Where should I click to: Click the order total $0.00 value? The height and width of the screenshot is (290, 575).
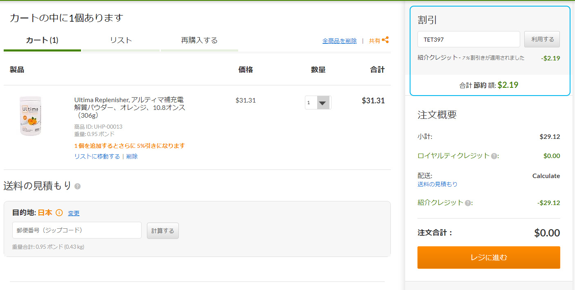(x=547, y=233)
